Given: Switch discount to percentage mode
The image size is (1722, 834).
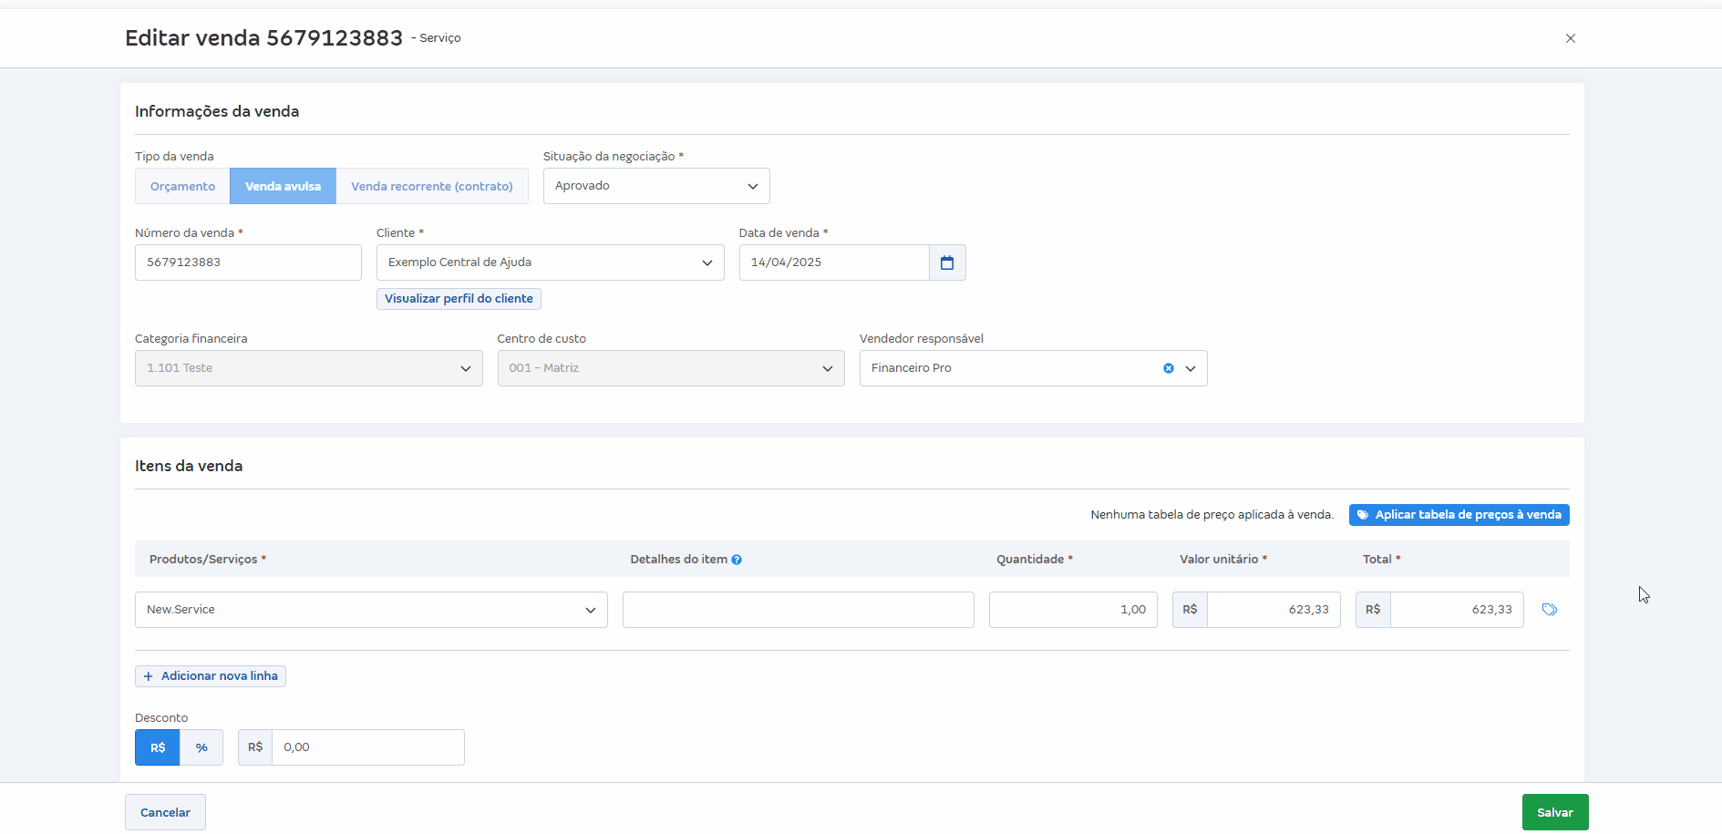Looking at the screenshot, I should pyautogui.click(x=201, y=747).
